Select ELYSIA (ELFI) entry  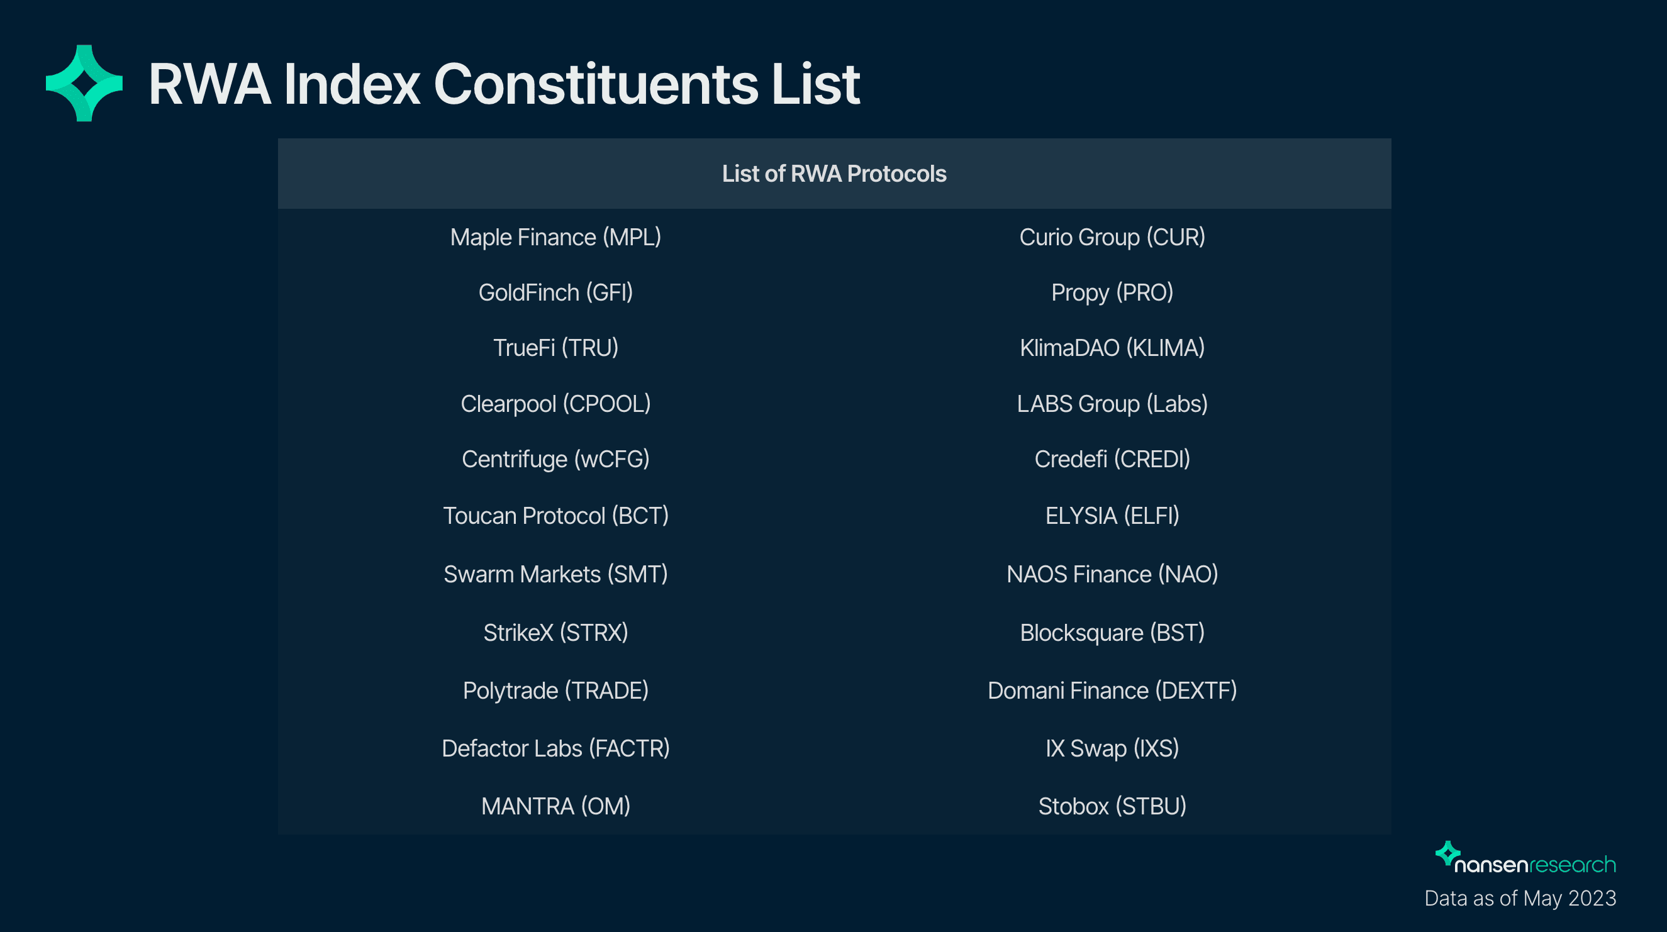click(1112, 516)
